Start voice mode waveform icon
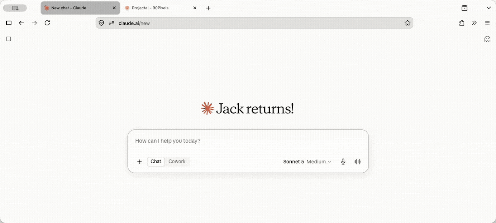The width and height of the screenshot is (496, 223). pos(357,162)
